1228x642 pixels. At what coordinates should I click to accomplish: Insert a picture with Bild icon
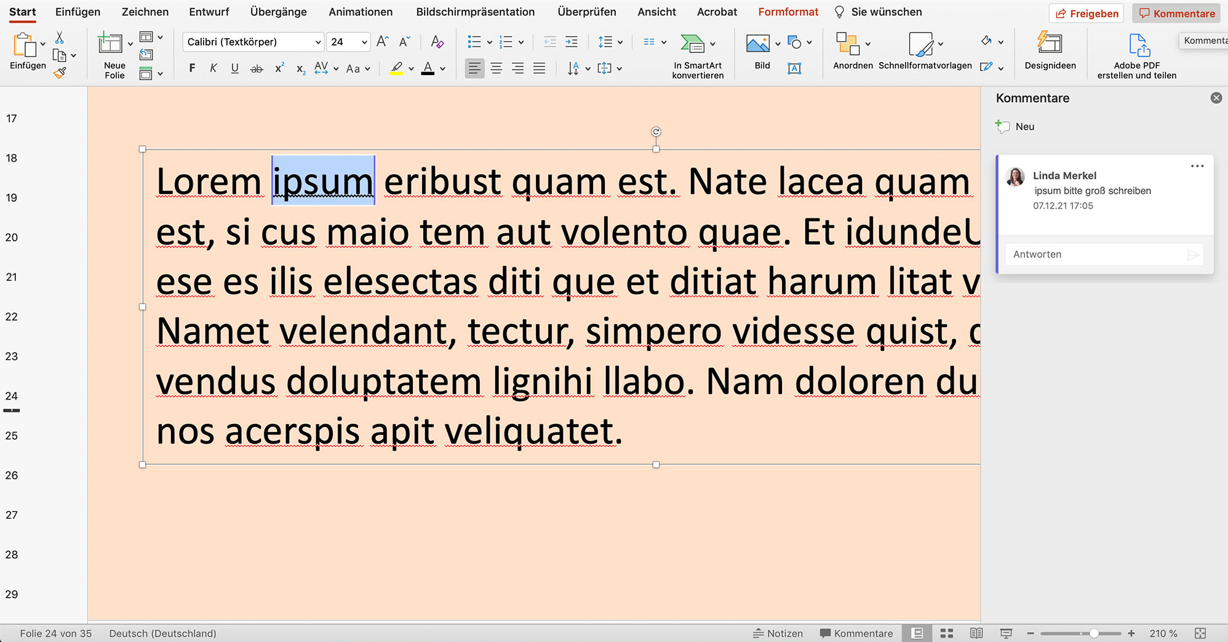(758, 43)
